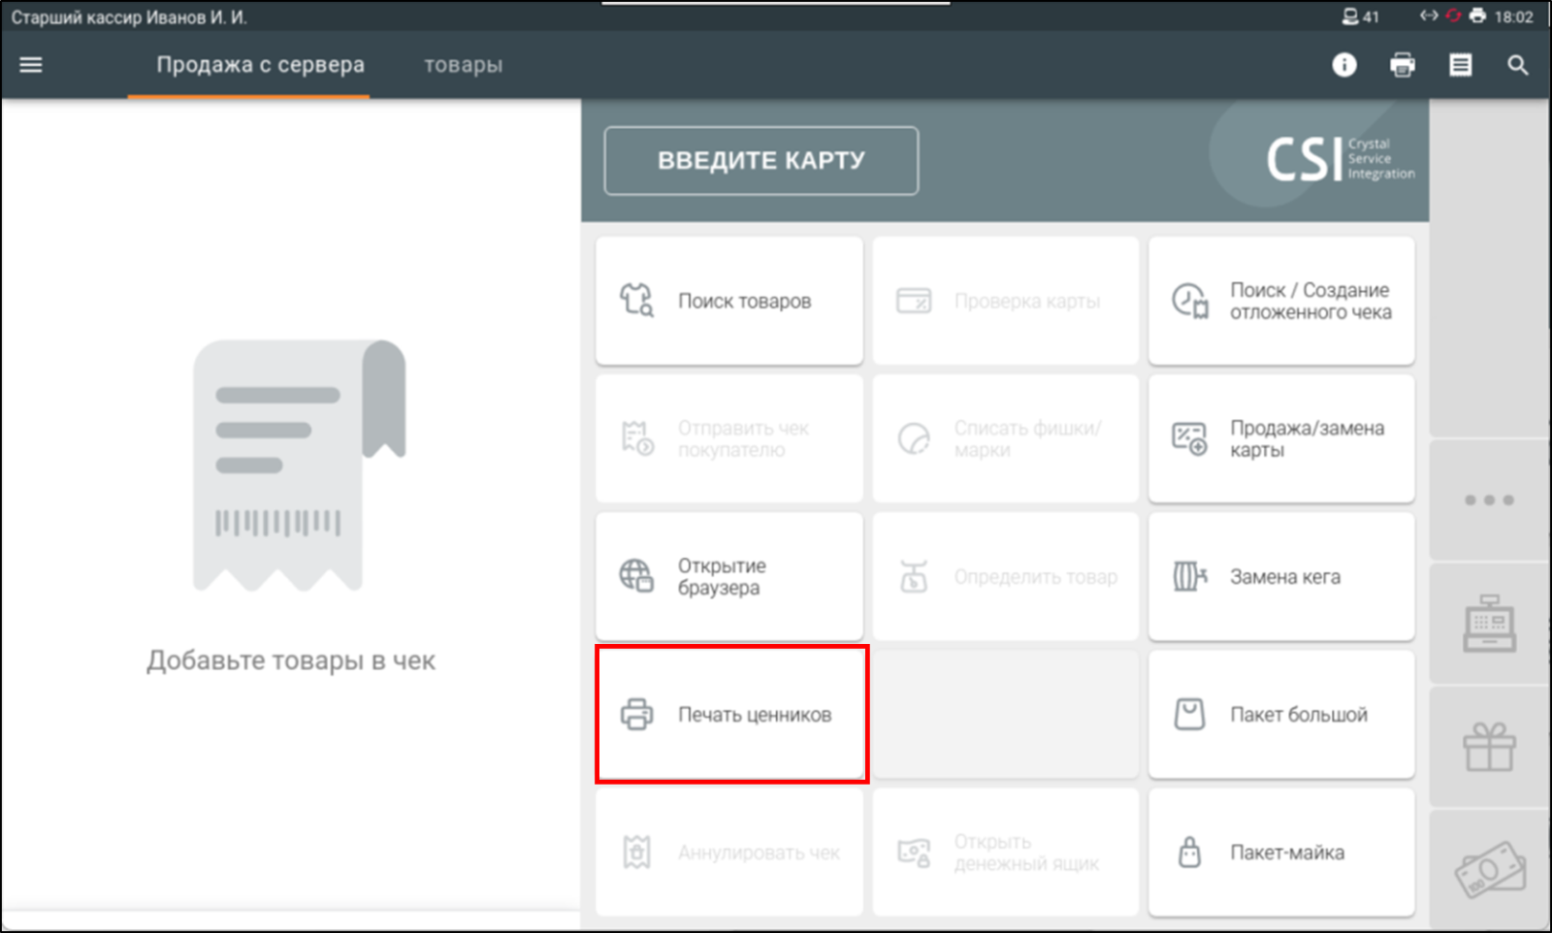This screenshot has height=933, width=1552.
Task: Open the hamburger menu
Action: [31, 65]
